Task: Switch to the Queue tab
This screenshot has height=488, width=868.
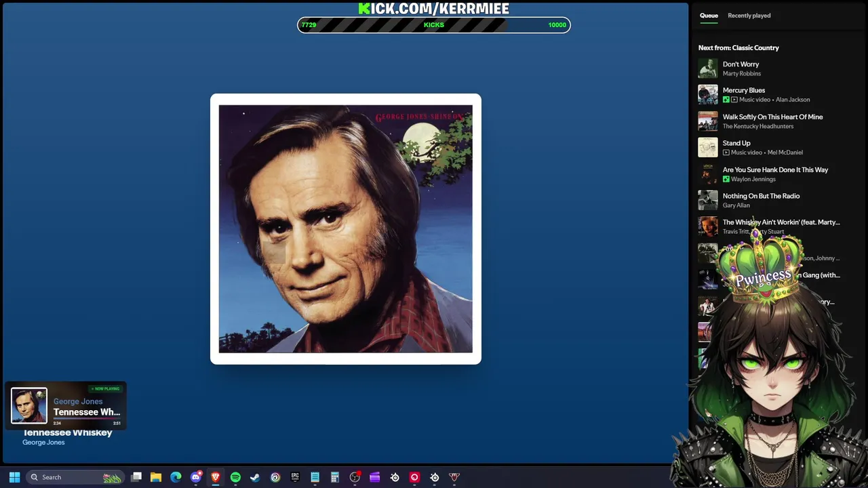Action: click(x=709, y=16)
